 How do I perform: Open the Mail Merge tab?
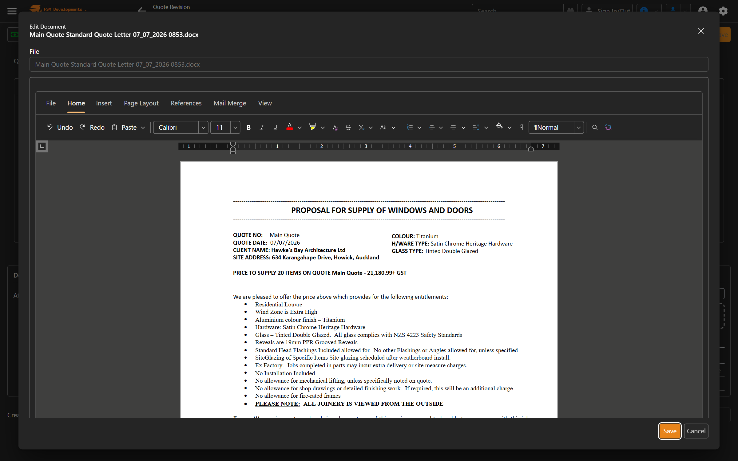(230, 103)
